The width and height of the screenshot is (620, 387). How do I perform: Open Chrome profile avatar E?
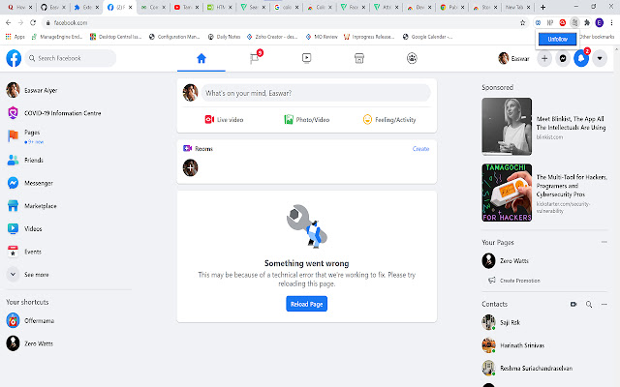[599, 23]
